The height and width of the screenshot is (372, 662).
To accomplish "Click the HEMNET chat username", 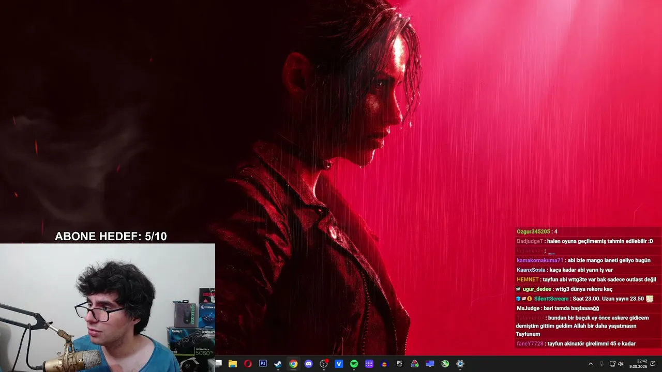I will [x=528, y=280].
